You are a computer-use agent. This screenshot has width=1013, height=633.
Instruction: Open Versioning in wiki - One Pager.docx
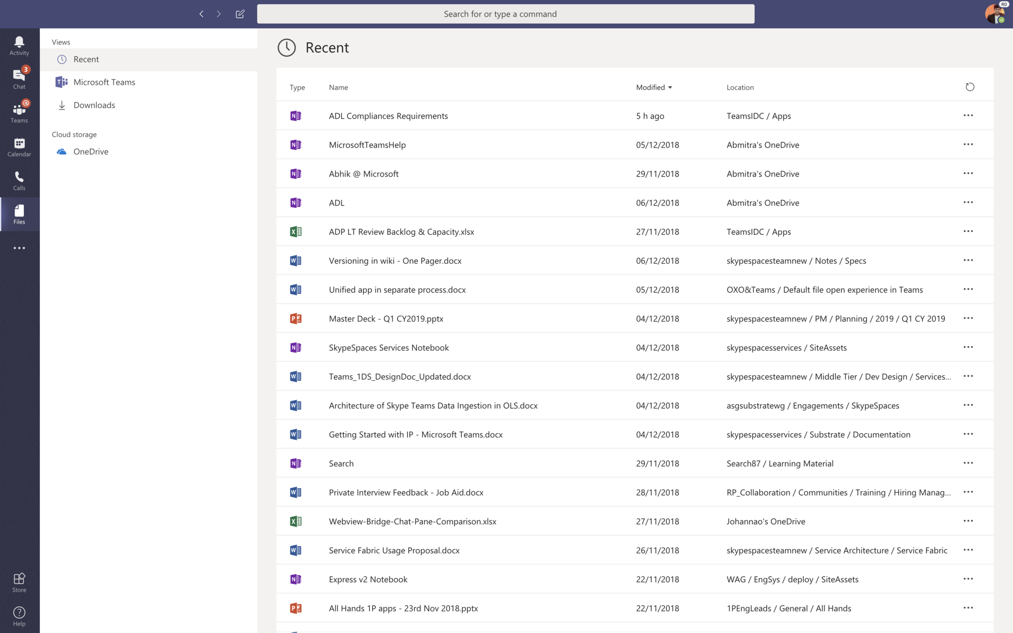[395, 261]
